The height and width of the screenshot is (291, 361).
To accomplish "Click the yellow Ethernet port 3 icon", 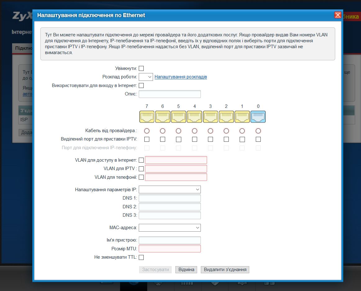I will 210,117.
